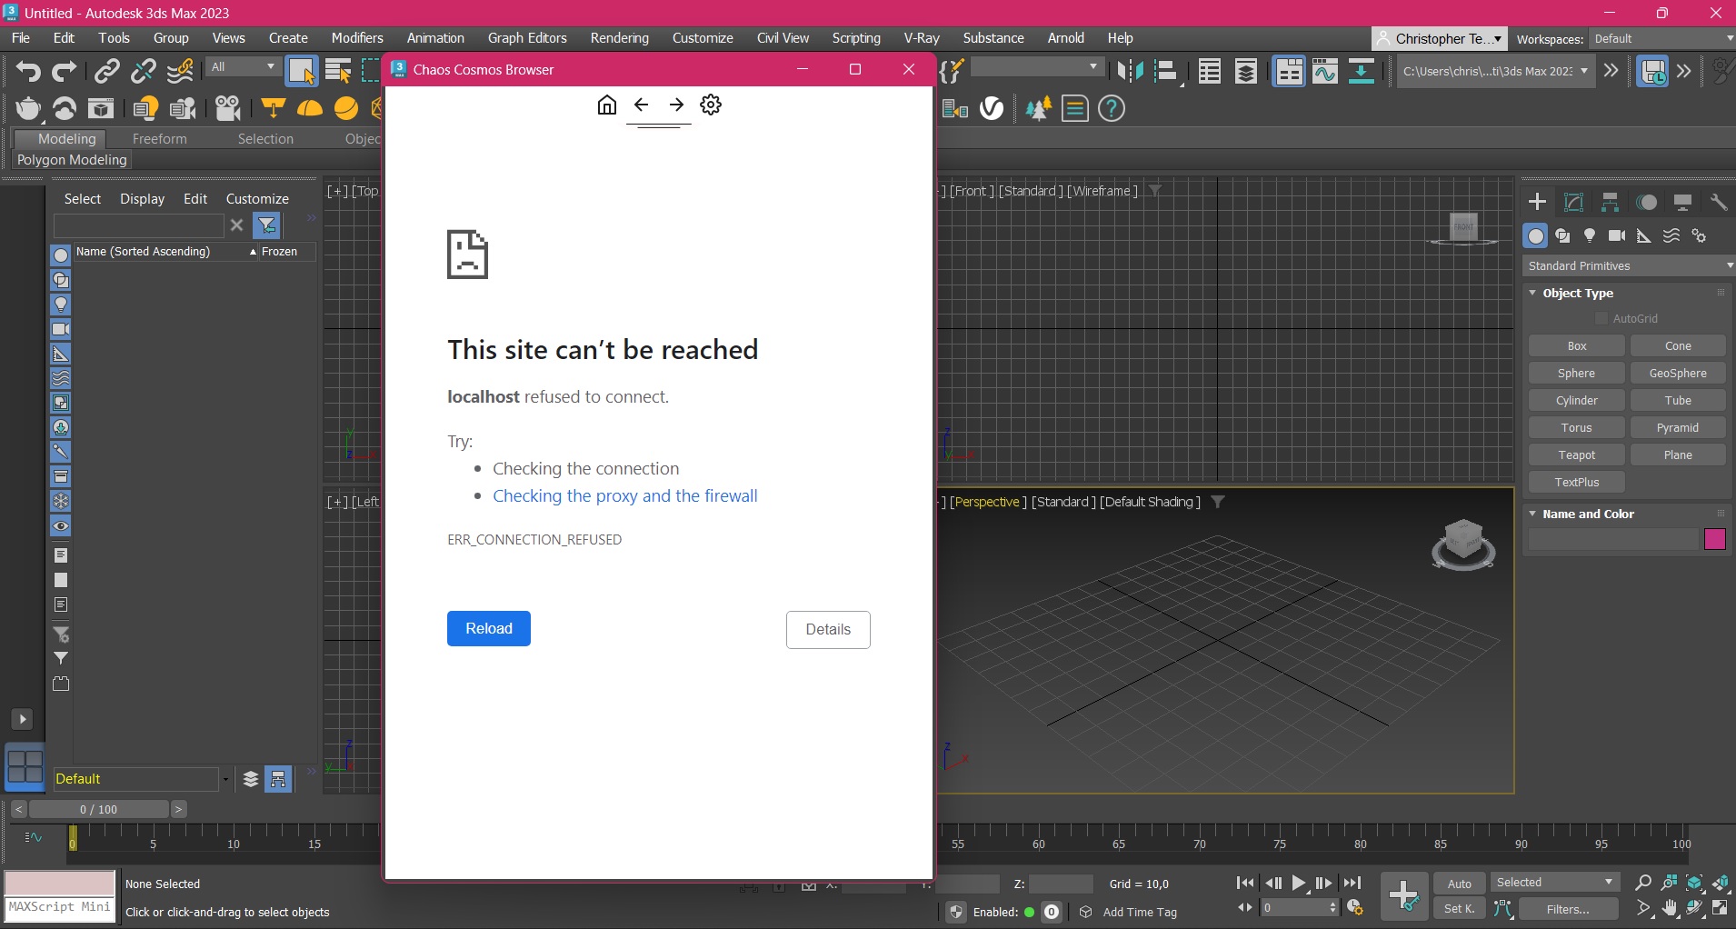
Task: Open the Hierarchy command panel tab
Action: pos(1611,202)
